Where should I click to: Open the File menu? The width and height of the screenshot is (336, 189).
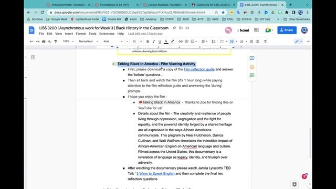pyautogui.click(x=41, y=34)
